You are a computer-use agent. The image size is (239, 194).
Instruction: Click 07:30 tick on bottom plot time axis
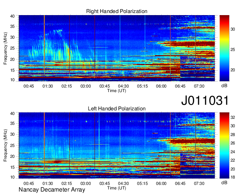tap(199, 183)
